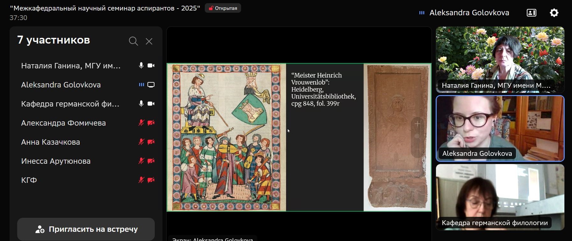Click microphone icon for Наталия Ганина
The height and width of the screenshot is (241, 572).
coord(141,65)
